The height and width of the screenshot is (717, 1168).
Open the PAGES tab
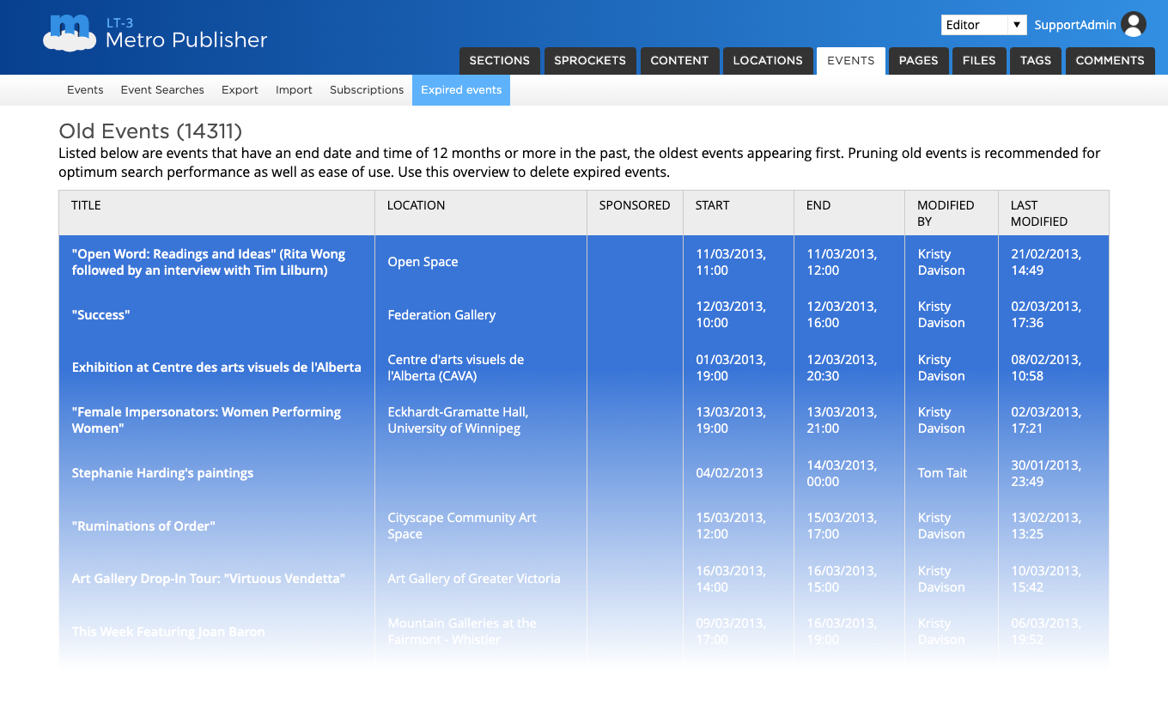pyautogui.click(x=918, y=61)
